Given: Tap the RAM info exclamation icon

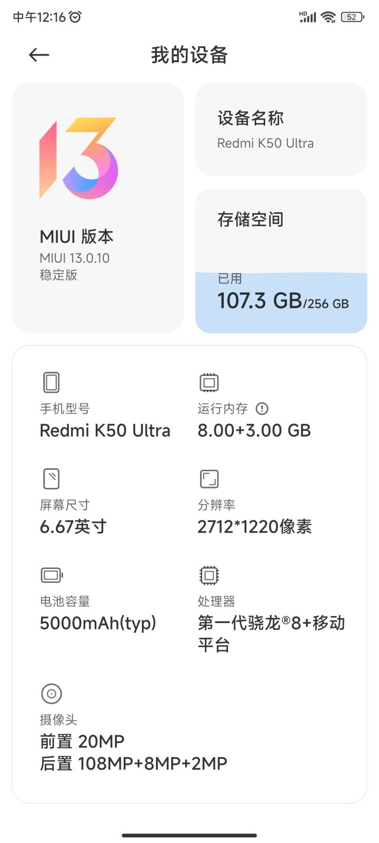Looking at the screenshot, I should click(x=262, y=409).
